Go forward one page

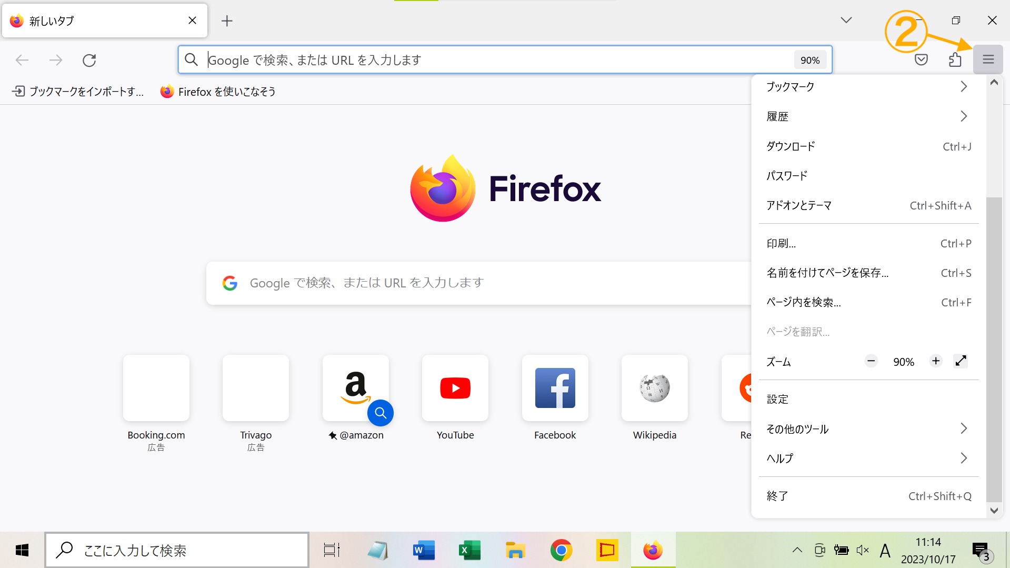point(56,60)
